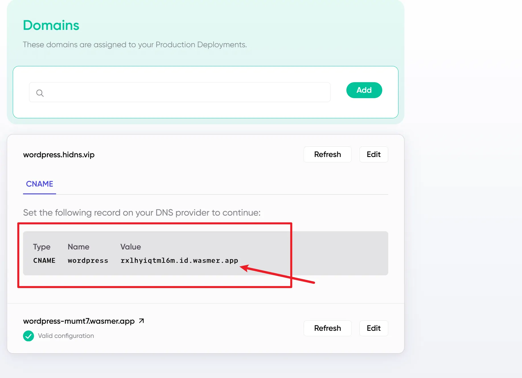Click the Type column header
Viewport: 522px width, 378px height.
(42, 247)
